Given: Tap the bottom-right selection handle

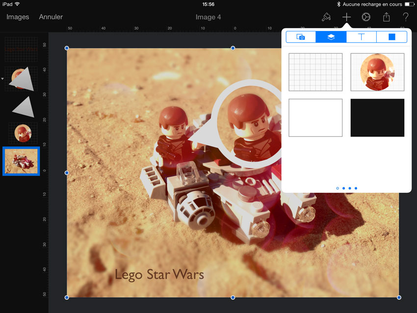Looking at the screenshot, I should coord(399,298).
